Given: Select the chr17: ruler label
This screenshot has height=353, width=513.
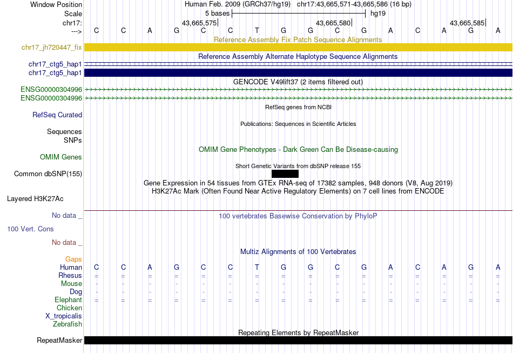Looking at the screenshot, I should (x=72, y=23).
